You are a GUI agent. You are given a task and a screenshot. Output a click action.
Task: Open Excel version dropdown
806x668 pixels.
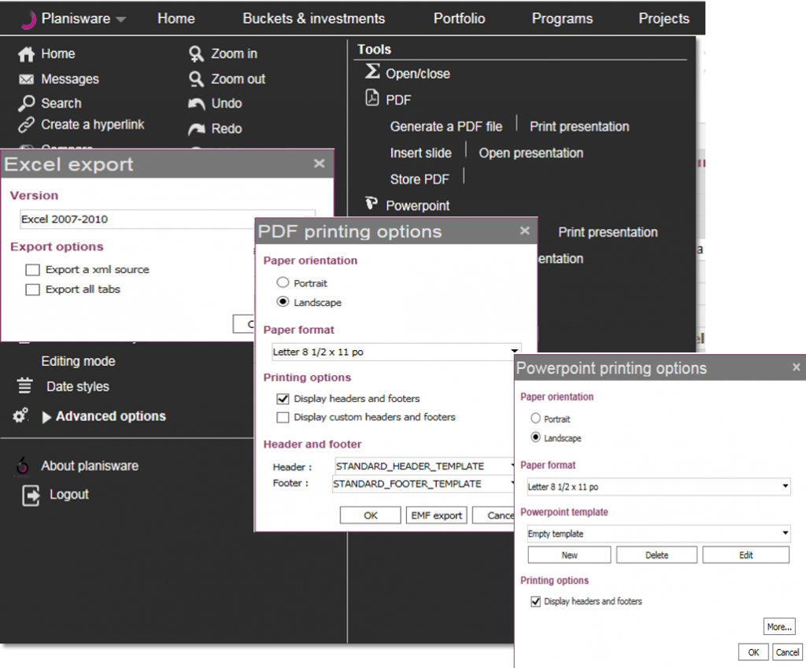(168, 220)
